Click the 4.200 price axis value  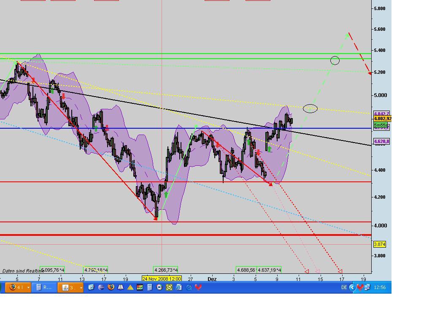pyautogui.click(x=380, y=197)
